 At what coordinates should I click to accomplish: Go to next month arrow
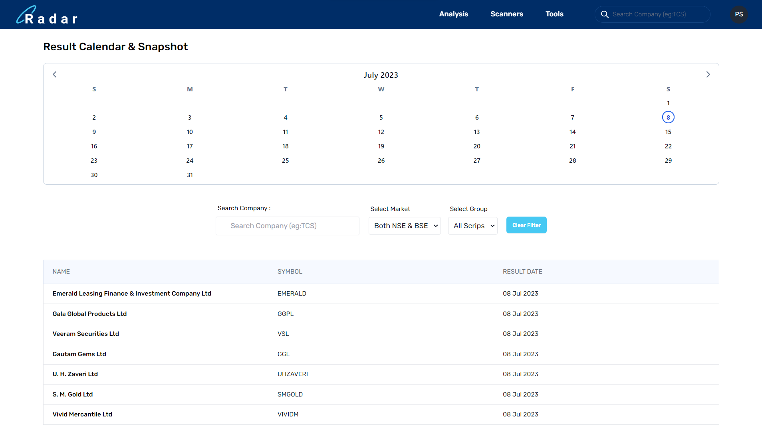(x=708, y=75)
